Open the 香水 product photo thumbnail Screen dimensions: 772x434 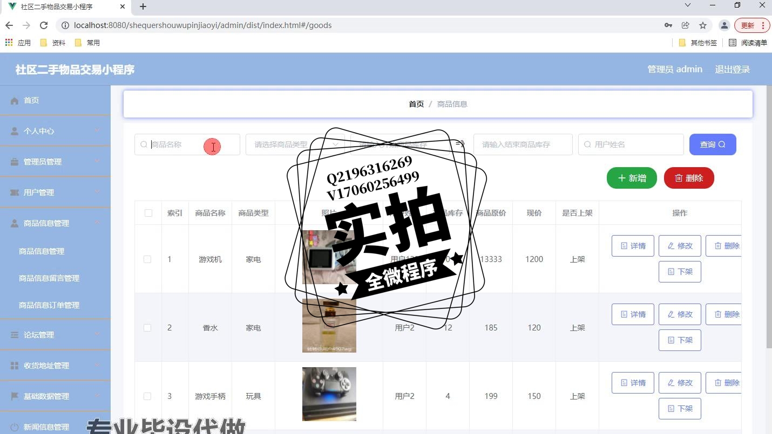(x=329, y=326)
